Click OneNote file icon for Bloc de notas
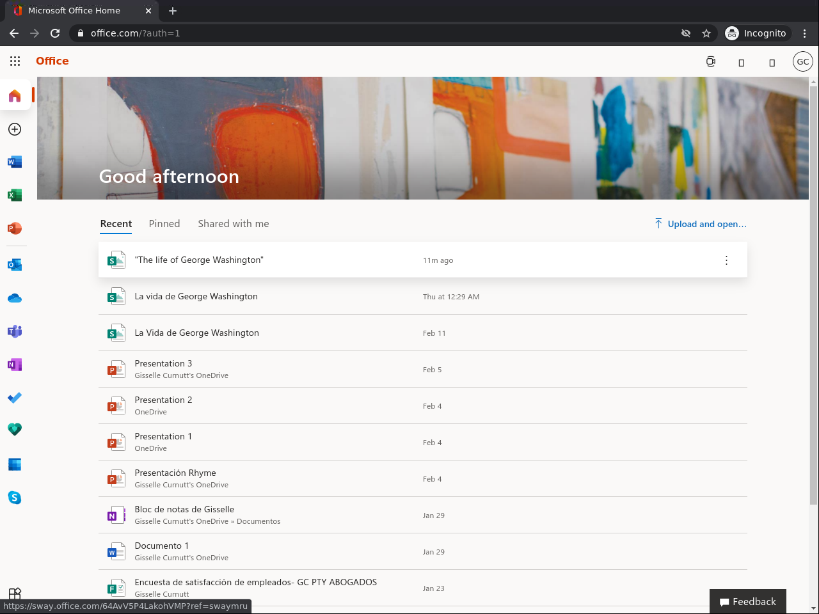Screen dimensions: 819x614 (x=116, y=515)
